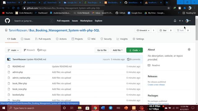Open Telegram from the taskbar
The image size is (198, 111).
[x=111, y=108]
